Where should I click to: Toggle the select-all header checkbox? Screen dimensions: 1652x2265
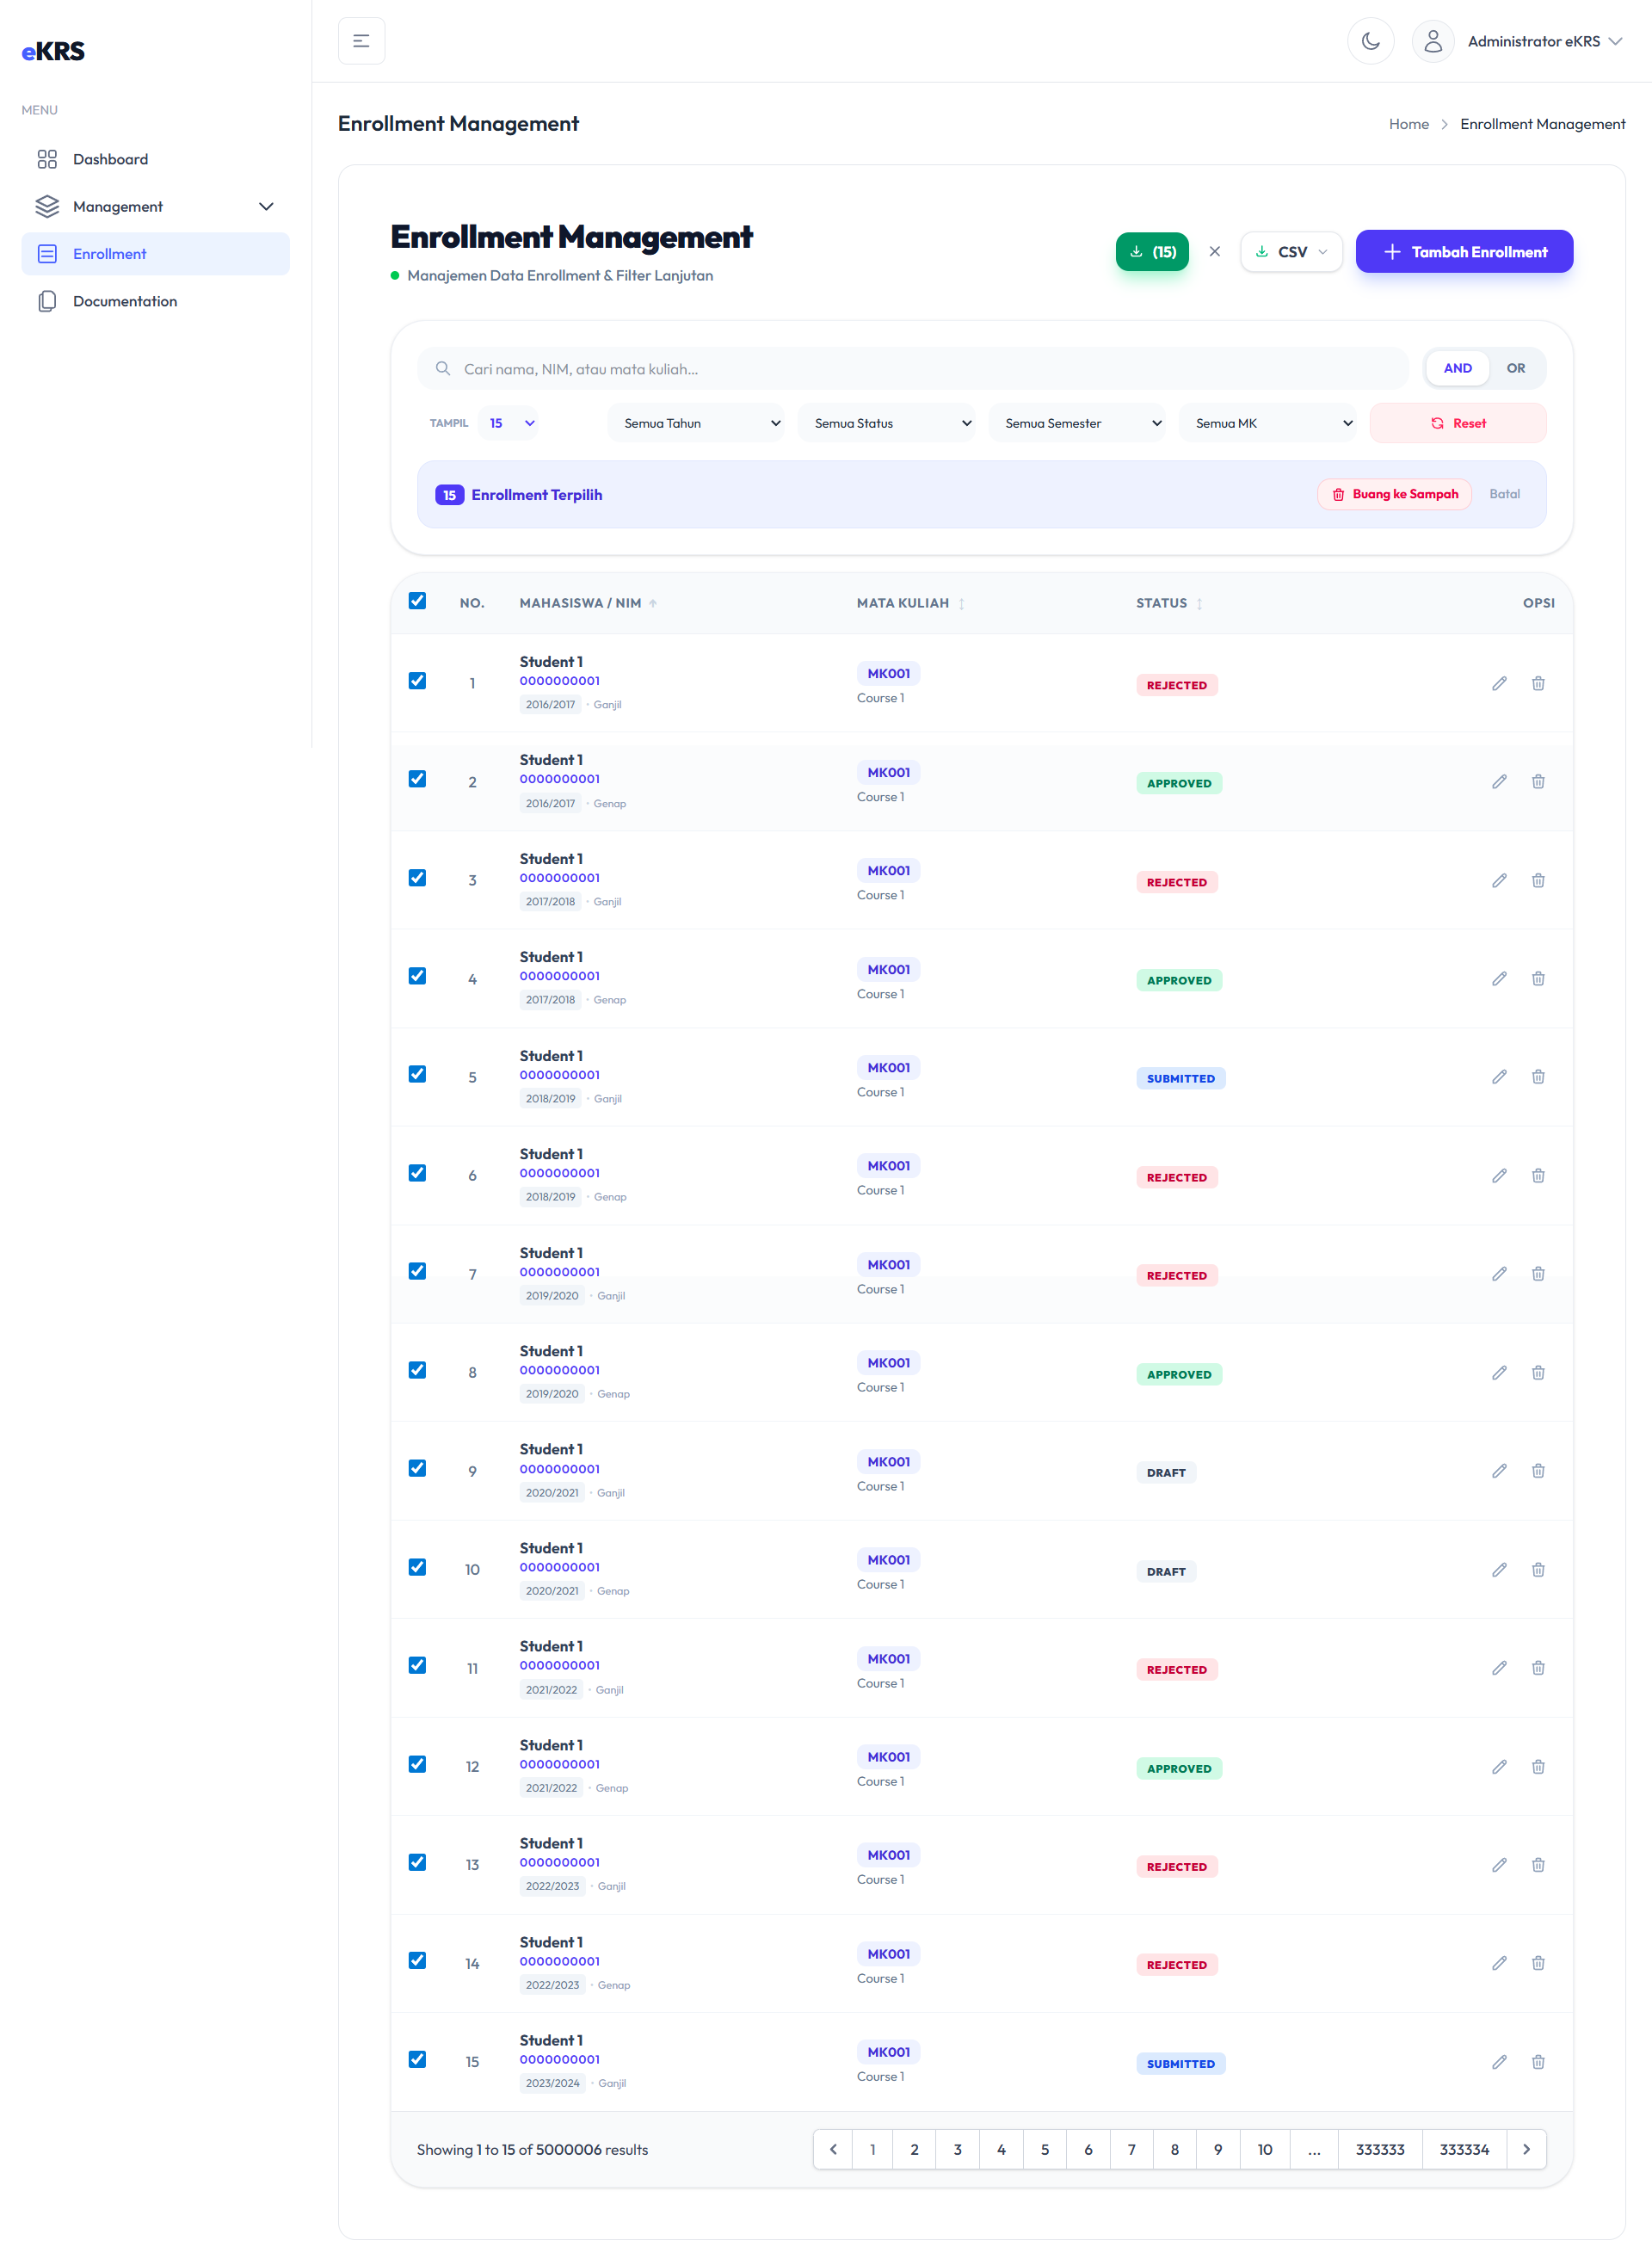coord(417,600)
